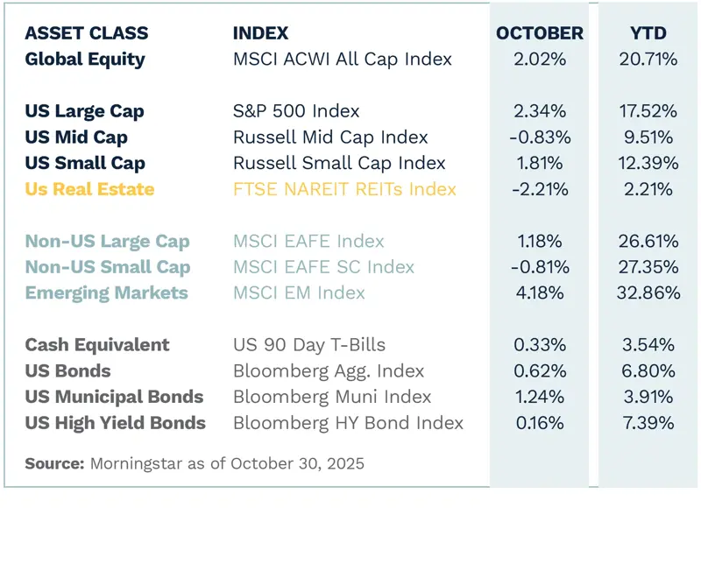Viewport: 701px width, 571px height.
Task: Click the Emerging Markets row label
Action: click(x=106, y=293)
